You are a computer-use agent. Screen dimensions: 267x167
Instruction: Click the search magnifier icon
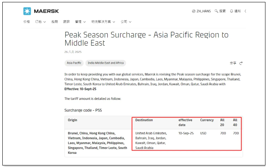pos(216,11)
